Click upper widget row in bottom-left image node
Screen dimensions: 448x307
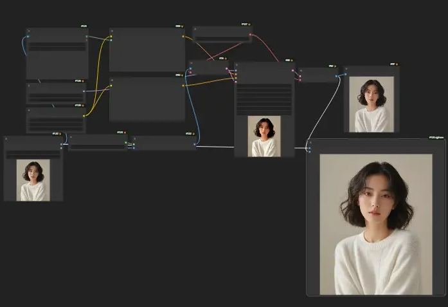(x=33, y=153)
